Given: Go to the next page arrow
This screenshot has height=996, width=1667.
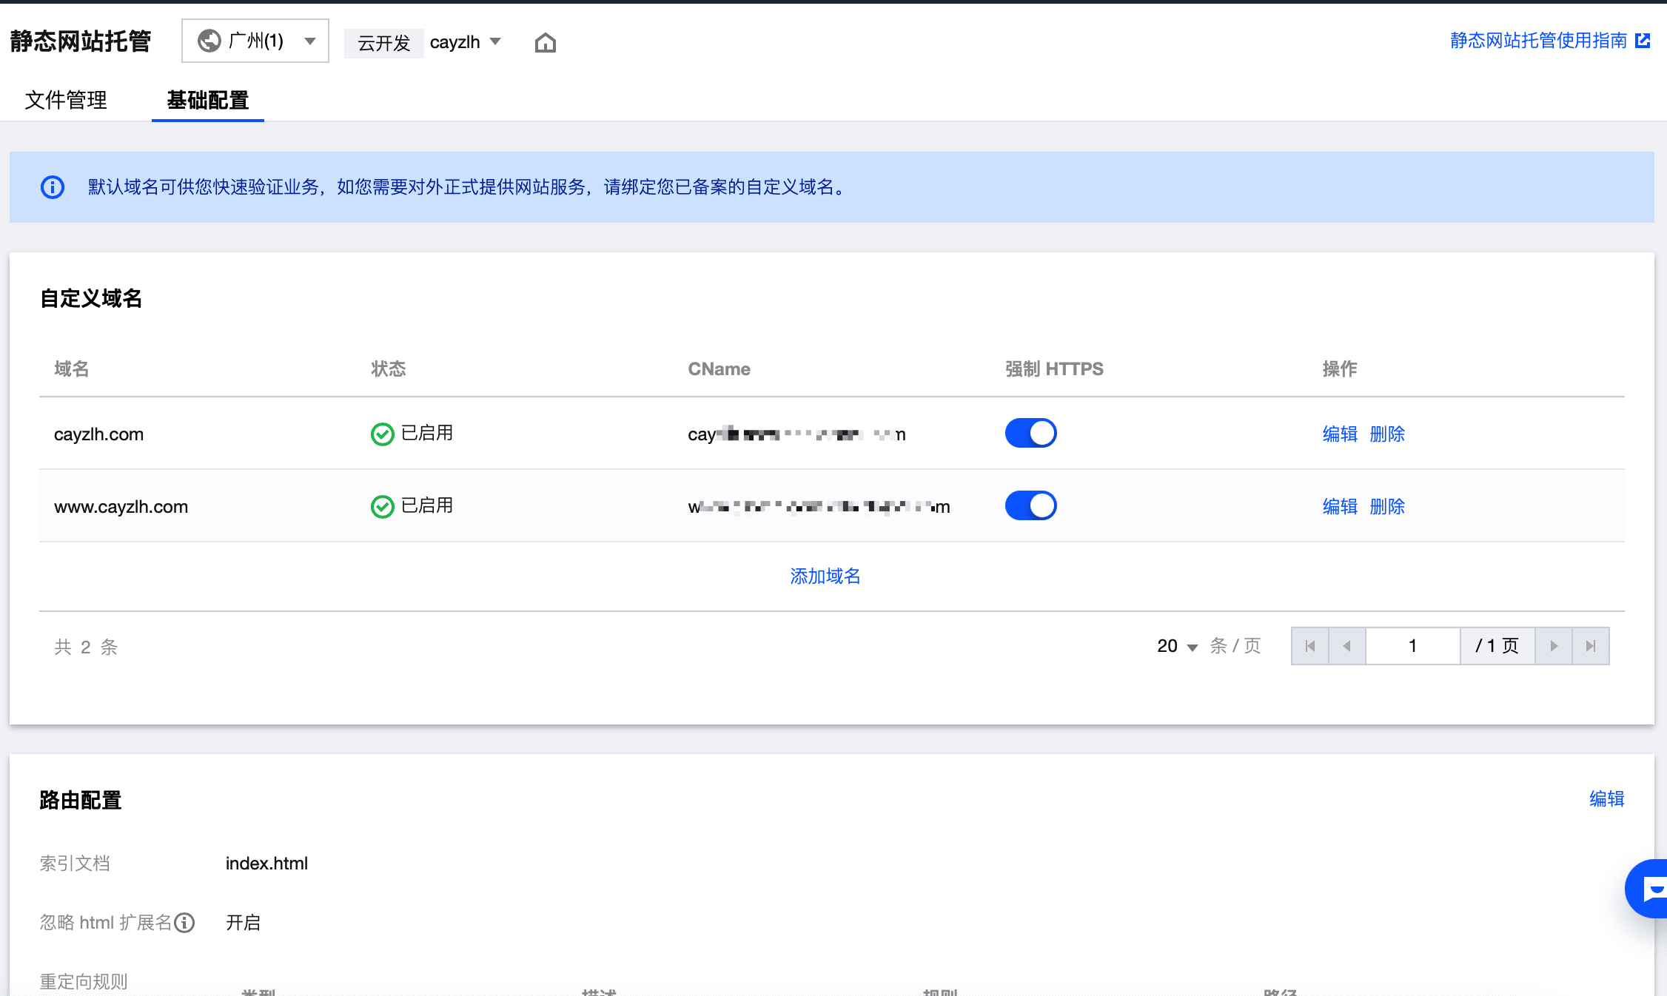Looking at the screenshot, I should tap(1553, 646).
